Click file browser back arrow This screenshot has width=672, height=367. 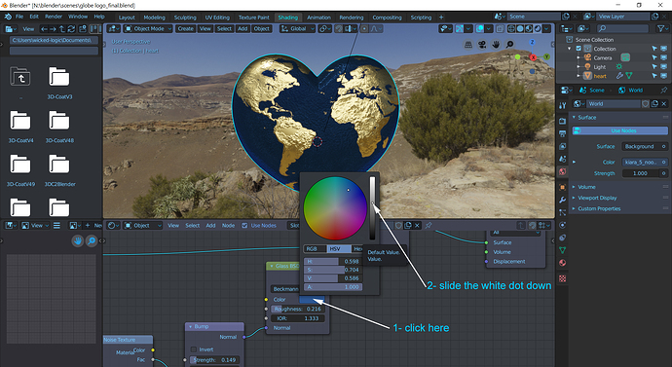(44, 28)
